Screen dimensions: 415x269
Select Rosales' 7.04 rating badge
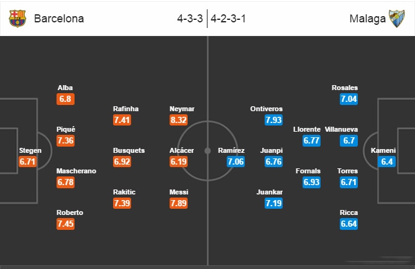[349, 99]
